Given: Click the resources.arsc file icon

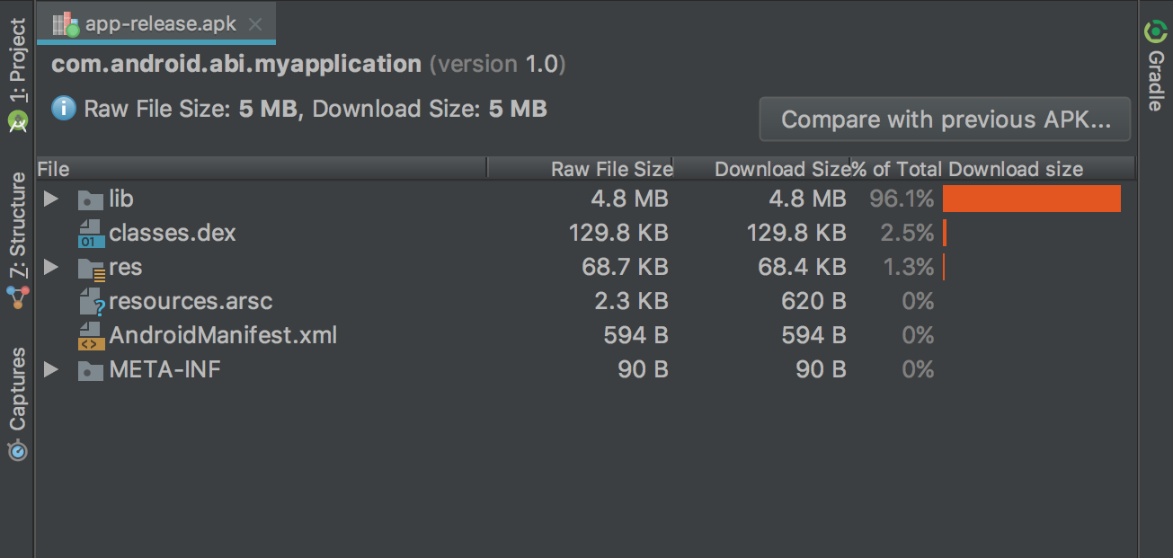Looking at the screenshot, I should 92,302.
